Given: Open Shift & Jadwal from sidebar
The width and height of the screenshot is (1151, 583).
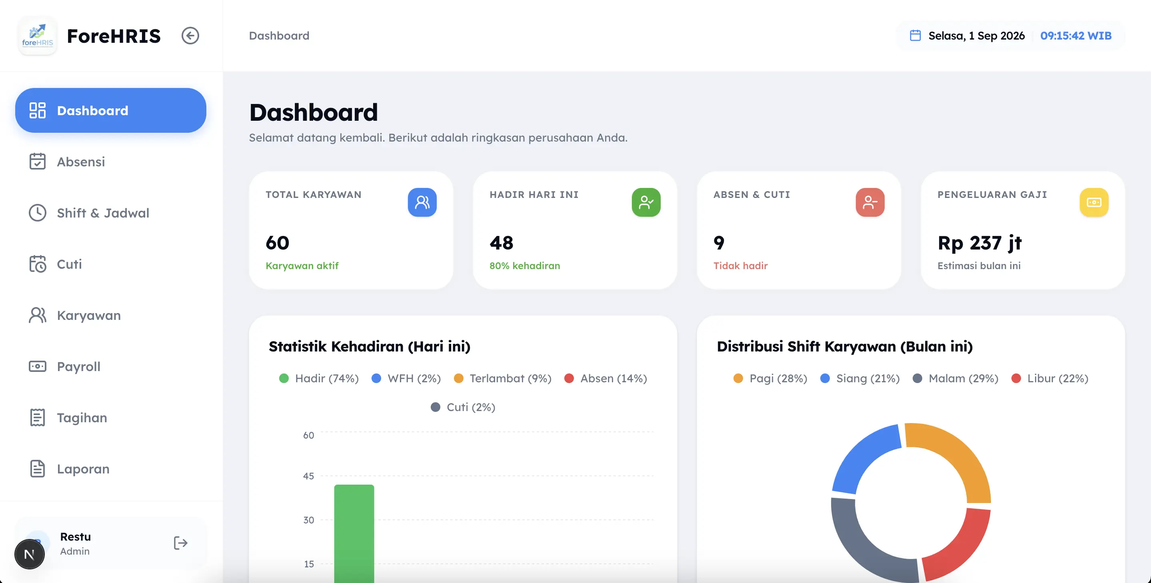Looking at the screenshot, I should click(x=111, y=213).
